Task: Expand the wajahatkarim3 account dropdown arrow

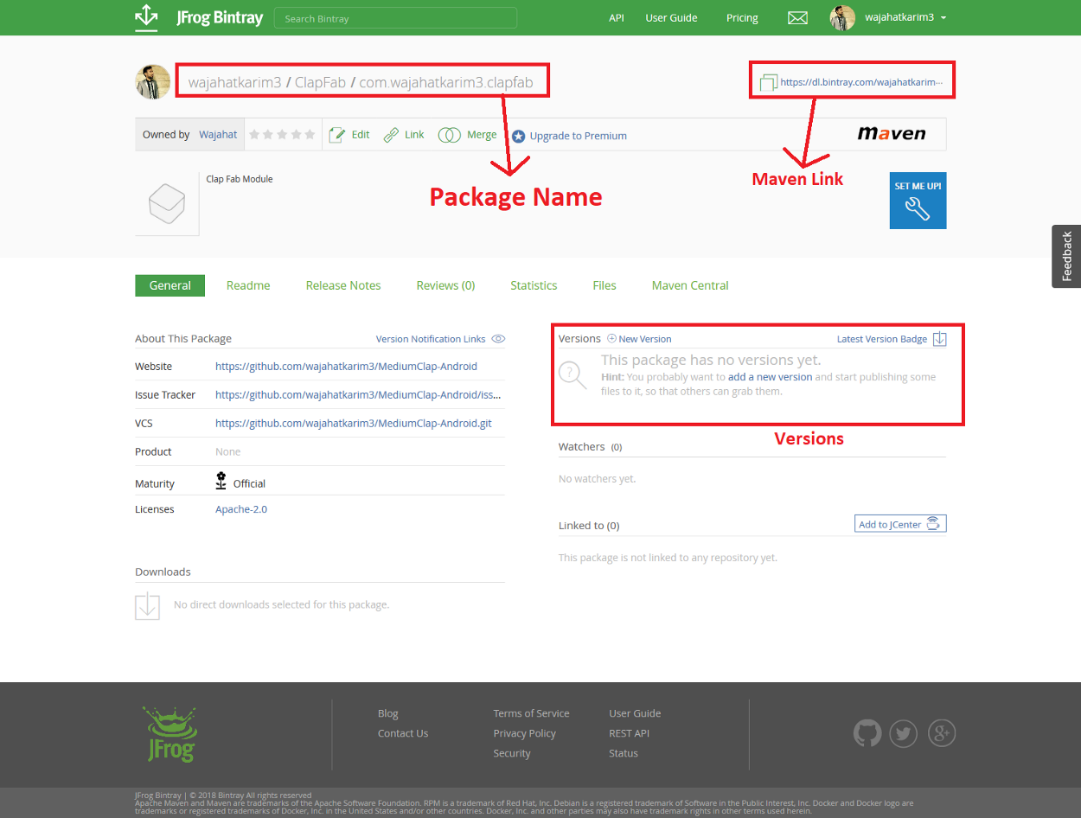Action: [x=943, y=18]
